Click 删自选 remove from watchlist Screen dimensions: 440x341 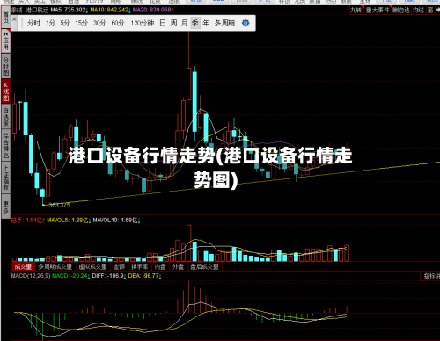(x=401, y=10)
